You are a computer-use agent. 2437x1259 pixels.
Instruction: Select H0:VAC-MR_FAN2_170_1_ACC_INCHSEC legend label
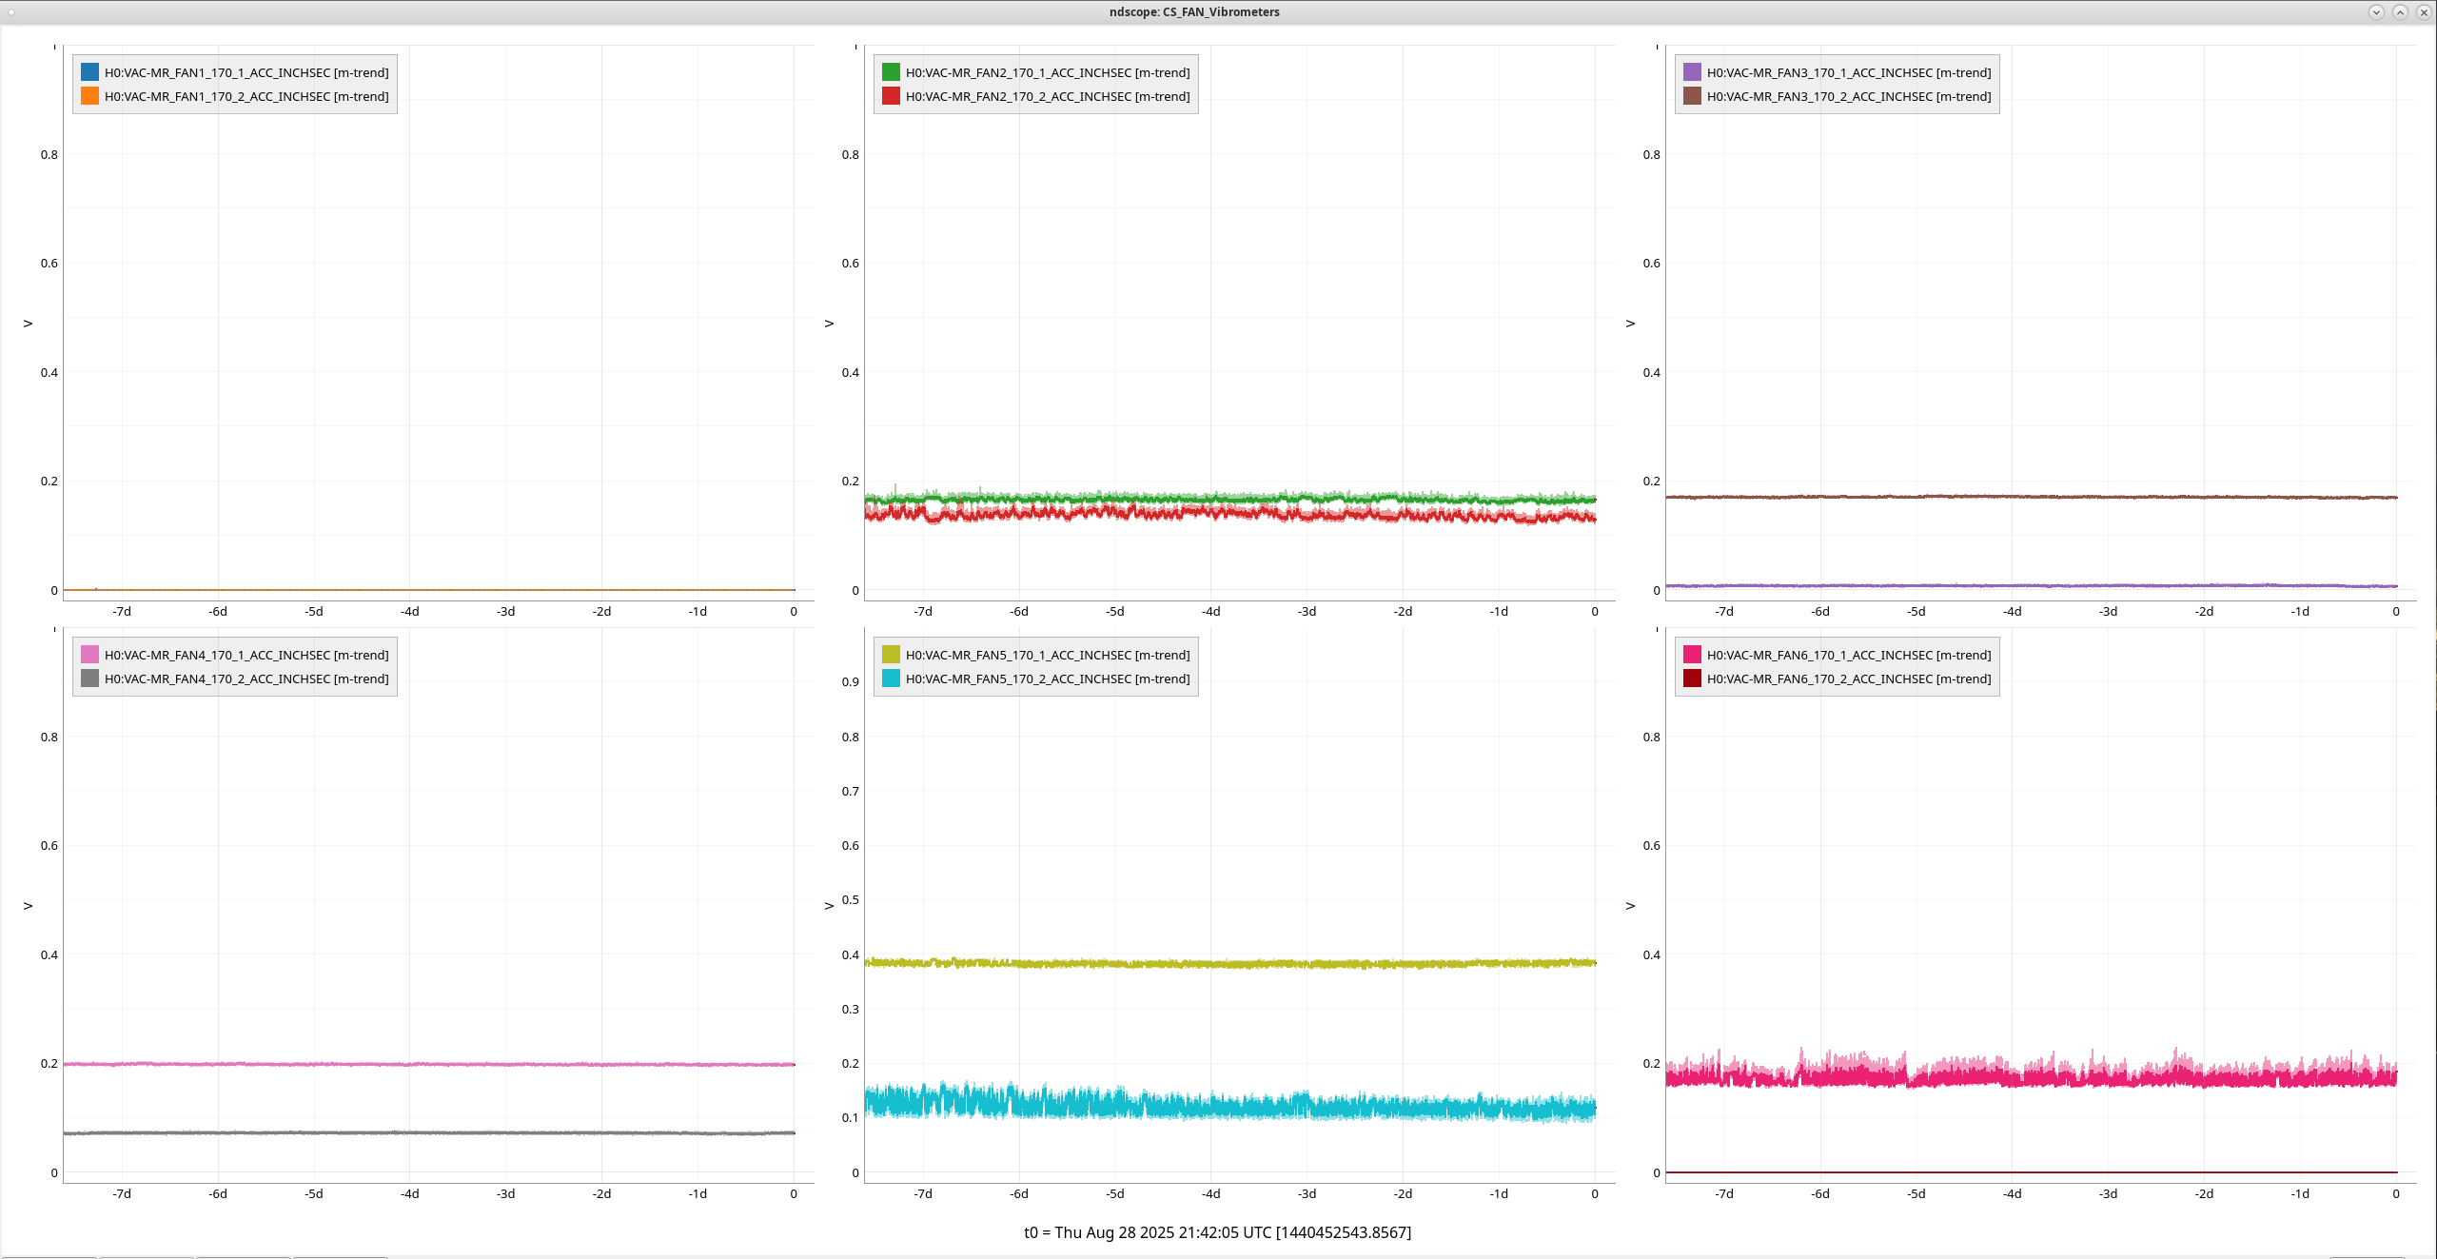pyautogui.click(x=1048, y=72)
